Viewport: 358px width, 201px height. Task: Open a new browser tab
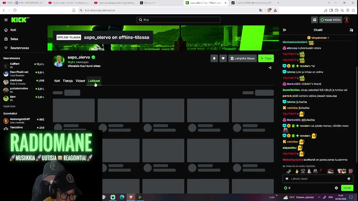(278, 3)
